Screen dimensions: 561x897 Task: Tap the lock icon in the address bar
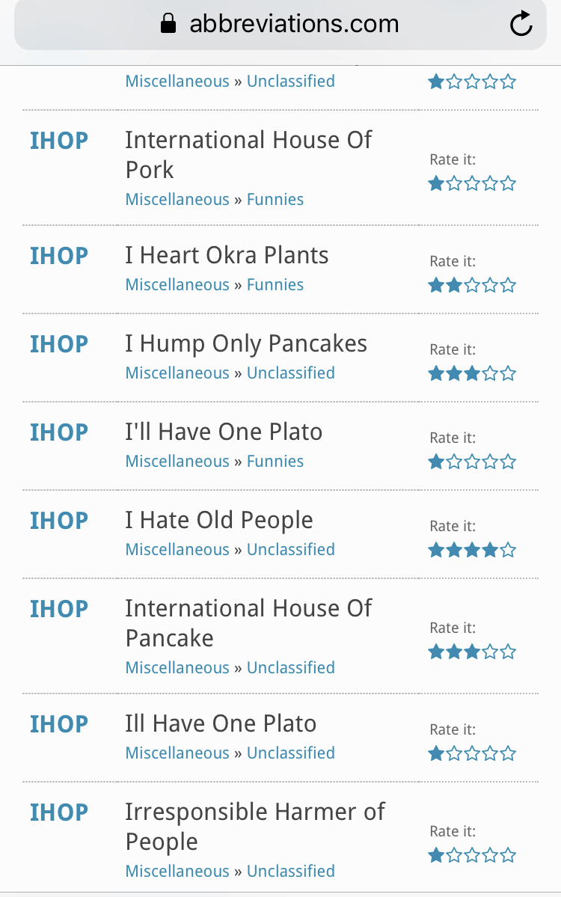click(168, 25)
